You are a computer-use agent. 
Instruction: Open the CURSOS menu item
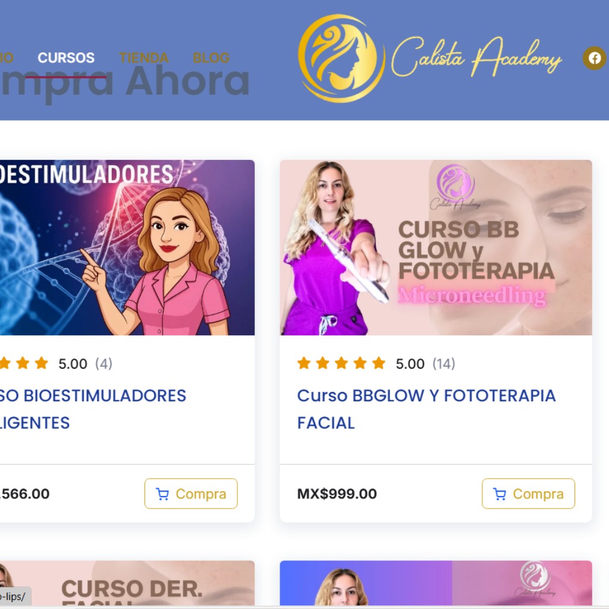coord(66,58)
